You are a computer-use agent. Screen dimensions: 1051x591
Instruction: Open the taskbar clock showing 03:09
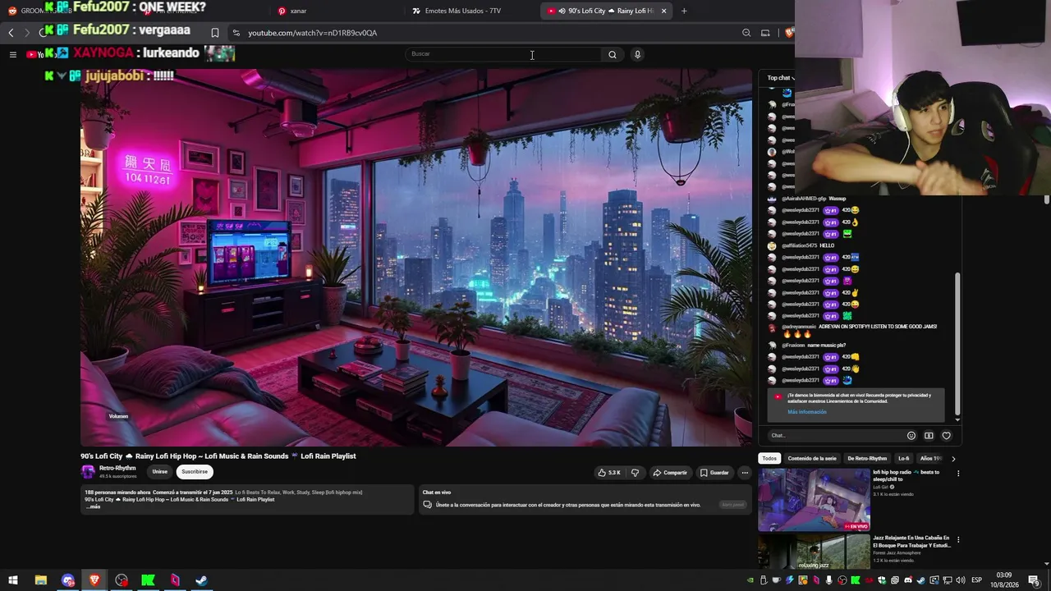tap(1003, 580)
